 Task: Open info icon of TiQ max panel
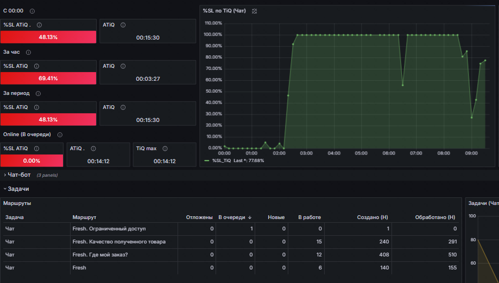[165, 149]
